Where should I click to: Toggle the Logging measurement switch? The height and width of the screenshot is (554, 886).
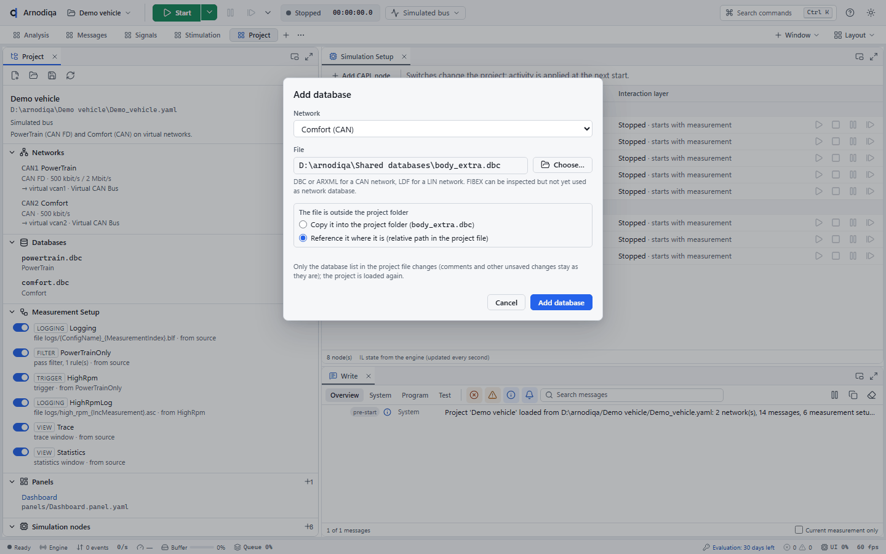pos(21,328)
